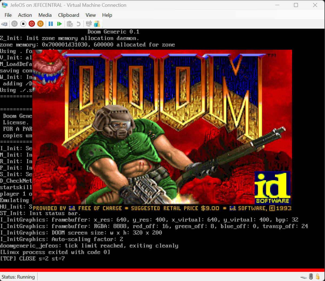Click the greyed enhanced session icon
Image resolution: width=325 pixels, height=281 pixels.
point(89,24)
